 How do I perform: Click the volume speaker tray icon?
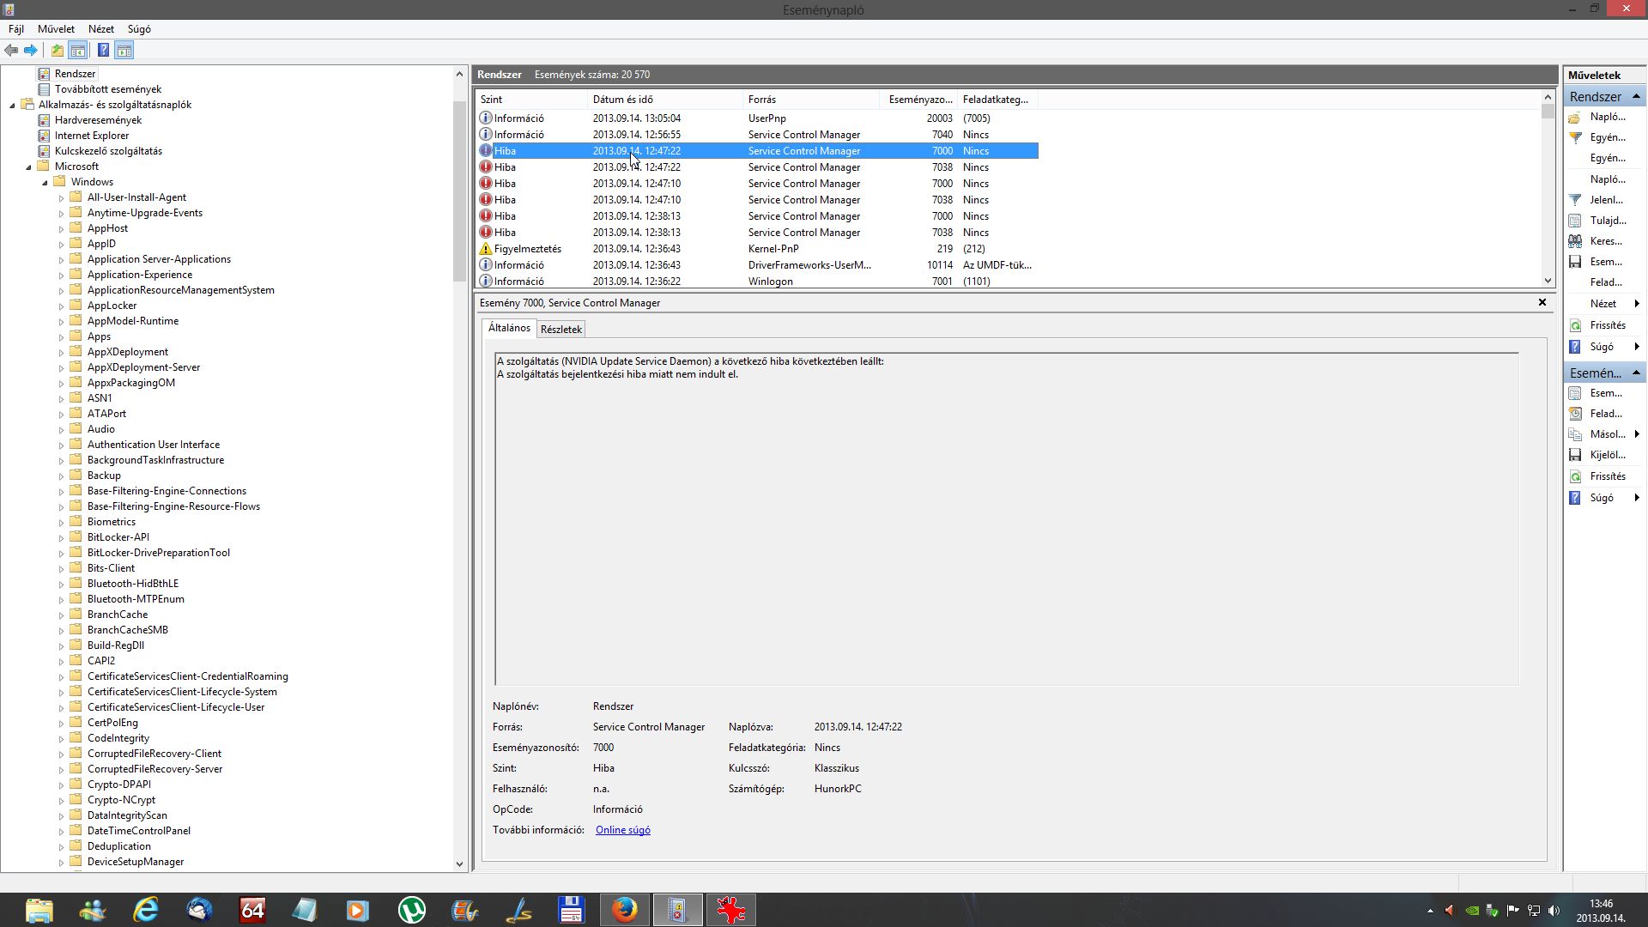tap(1554, 911)
